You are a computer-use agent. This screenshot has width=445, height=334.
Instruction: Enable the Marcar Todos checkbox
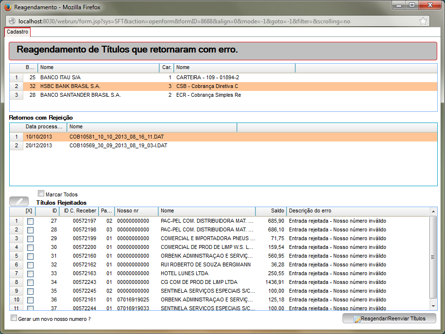point(41,193)
